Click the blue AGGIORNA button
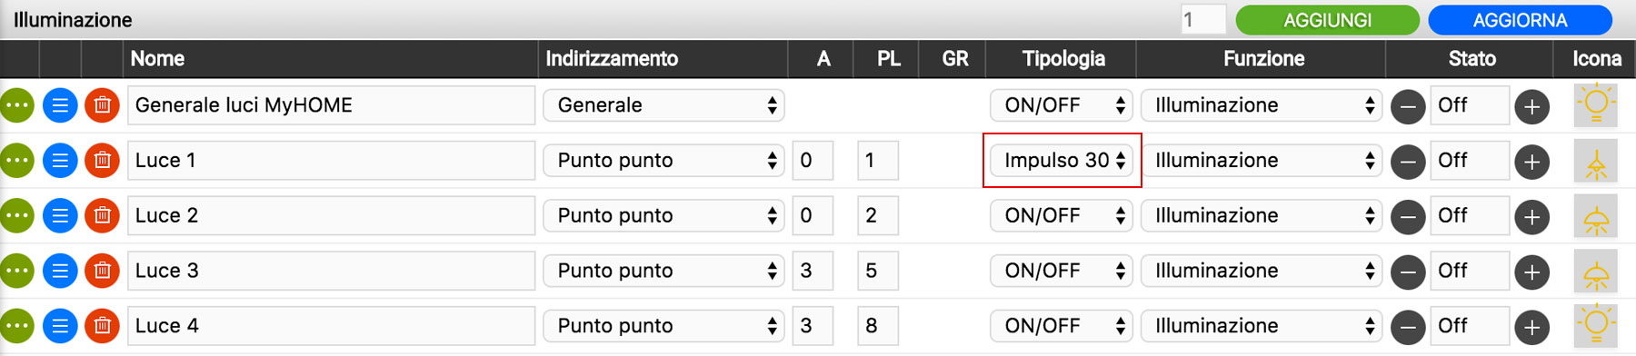 point(1520,20)
